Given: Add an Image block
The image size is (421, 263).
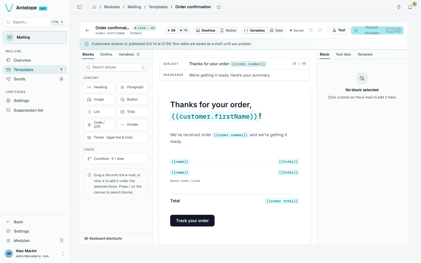Looking at the screenshot, I should pyautogui.click(x=99, y=100).
